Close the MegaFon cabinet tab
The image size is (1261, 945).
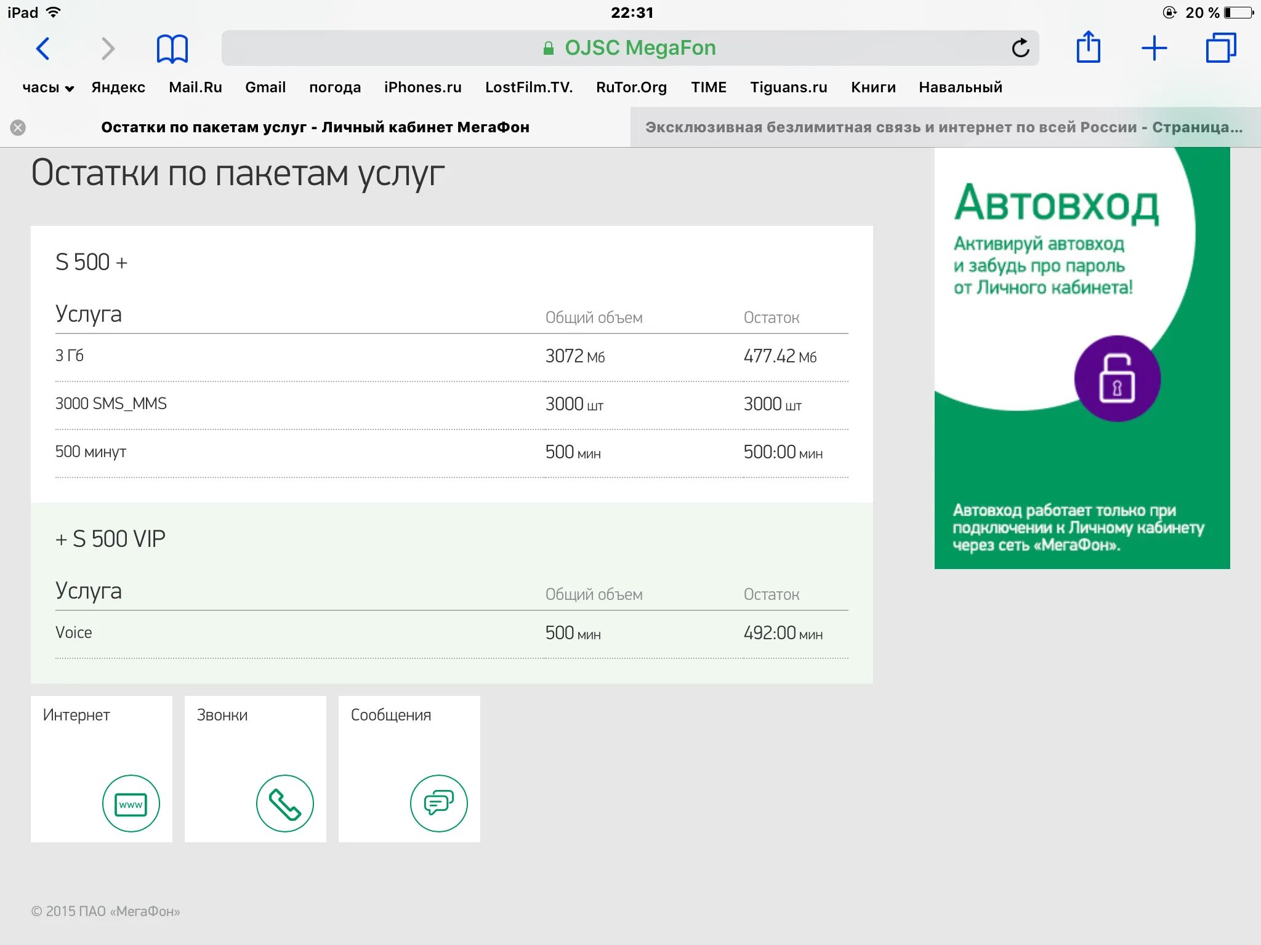(18, 127)
